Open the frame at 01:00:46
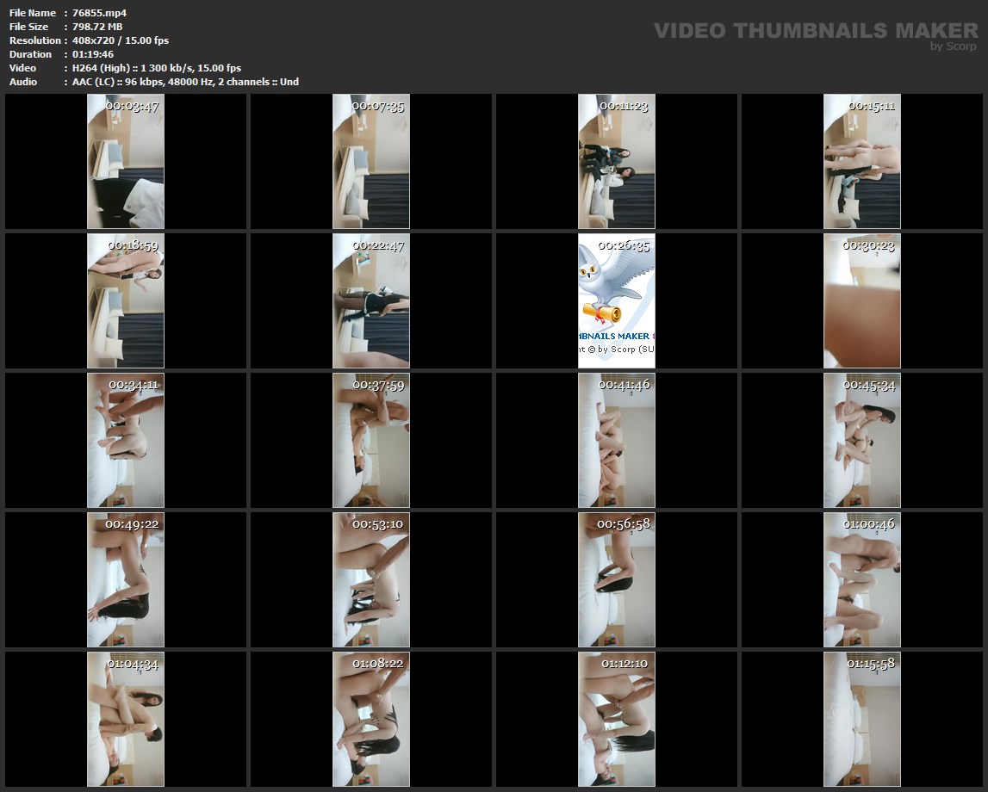This screenshot has height=792, width=988. pos(862,579)
